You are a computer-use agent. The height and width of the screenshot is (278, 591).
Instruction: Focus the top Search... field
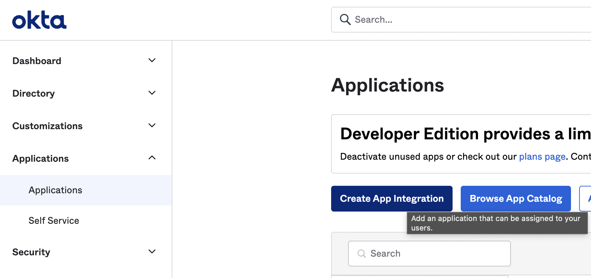coord(461,20)
